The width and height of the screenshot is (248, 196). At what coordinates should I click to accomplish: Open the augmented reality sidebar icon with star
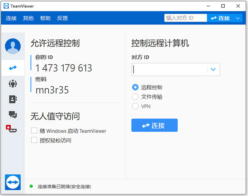12,129
